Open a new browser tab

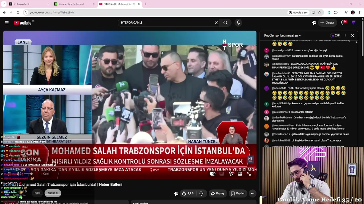[146, 4]
